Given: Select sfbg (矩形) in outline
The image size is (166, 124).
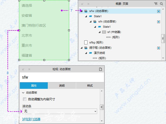Looking at the screenshot, I should (x=96, y=42).
